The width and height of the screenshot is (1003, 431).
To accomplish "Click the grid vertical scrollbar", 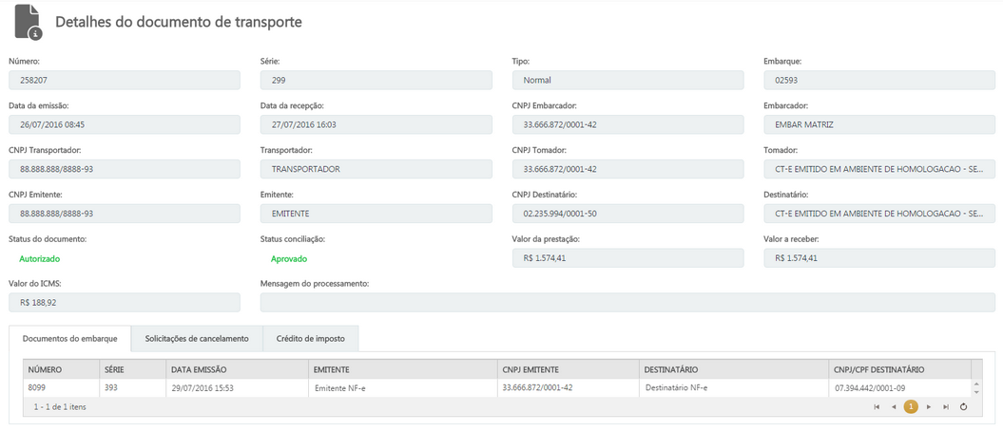I will (x=976, y=388).
